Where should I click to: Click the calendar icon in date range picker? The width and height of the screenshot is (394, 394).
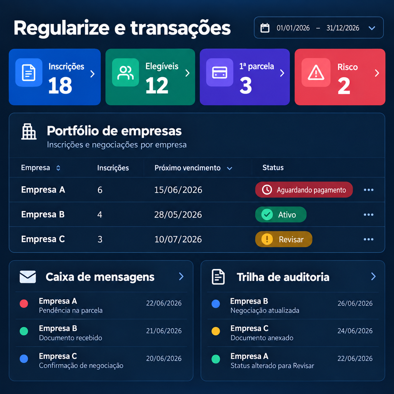click(265, 28)
